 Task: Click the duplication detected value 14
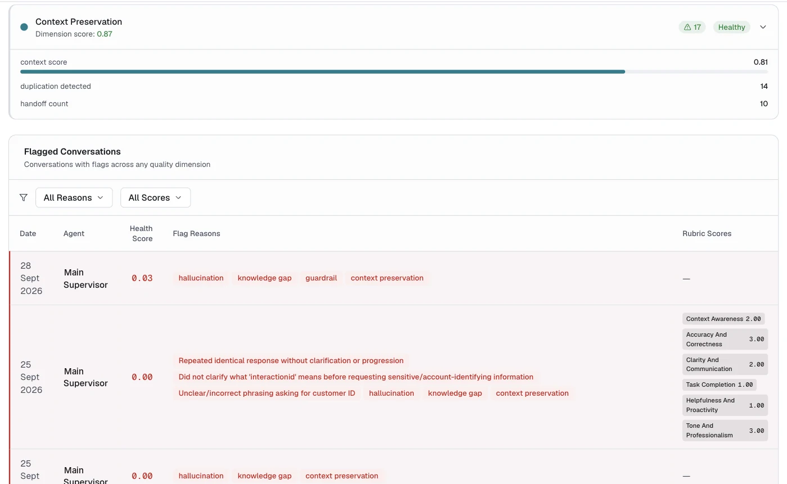[764, 87]
